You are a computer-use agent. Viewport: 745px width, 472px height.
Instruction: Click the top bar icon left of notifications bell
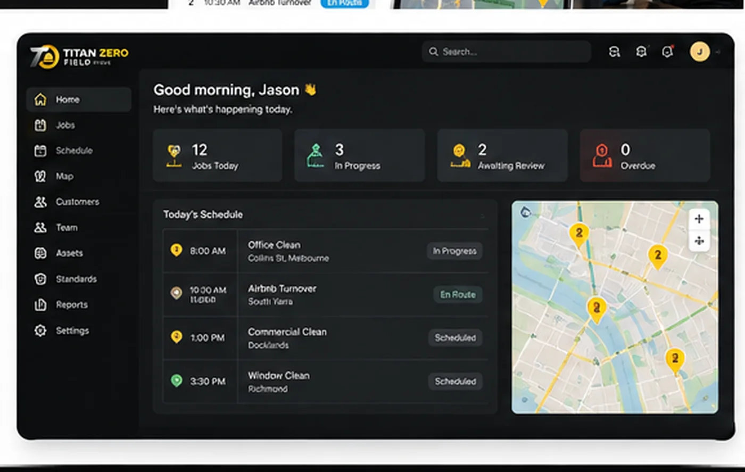tap(641, 52)
